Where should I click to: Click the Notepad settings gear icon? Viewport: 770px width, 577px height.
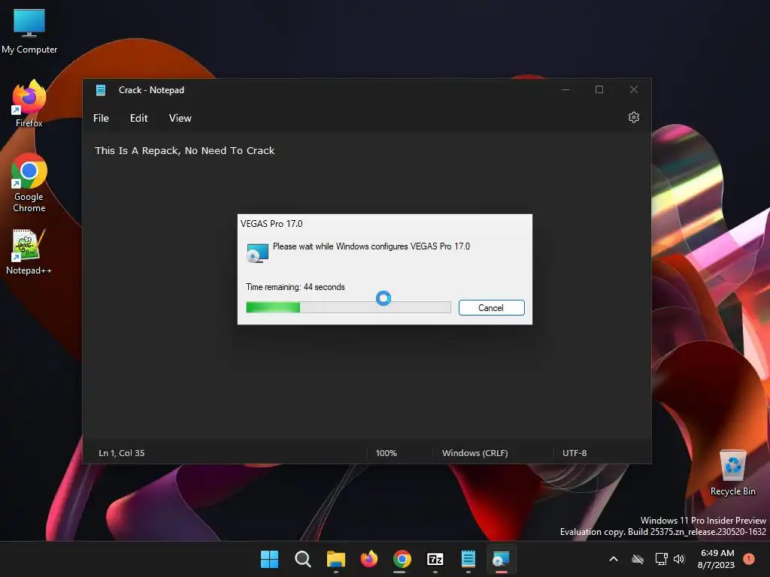point(633,117)
